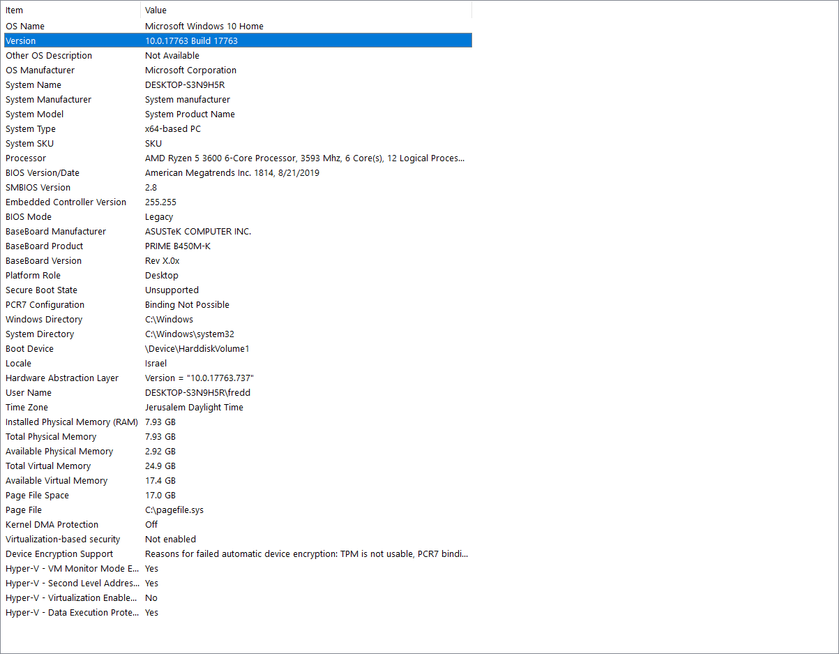This screenshot has height=654, width=839.
Task: Click the Value column header
Action: 306,10
